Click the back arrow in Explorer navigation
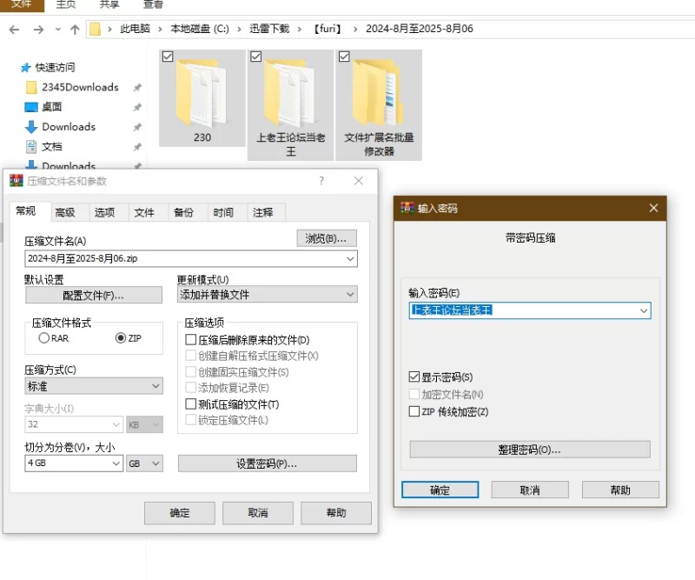Image resolution: width=695 pixels, height=580 pixels. point(15,29)
